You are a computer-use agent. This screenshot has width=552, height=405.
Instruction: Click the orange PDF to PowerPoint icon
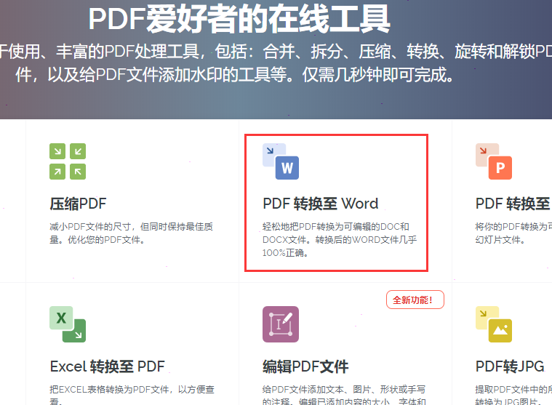[x=494, y=161]
